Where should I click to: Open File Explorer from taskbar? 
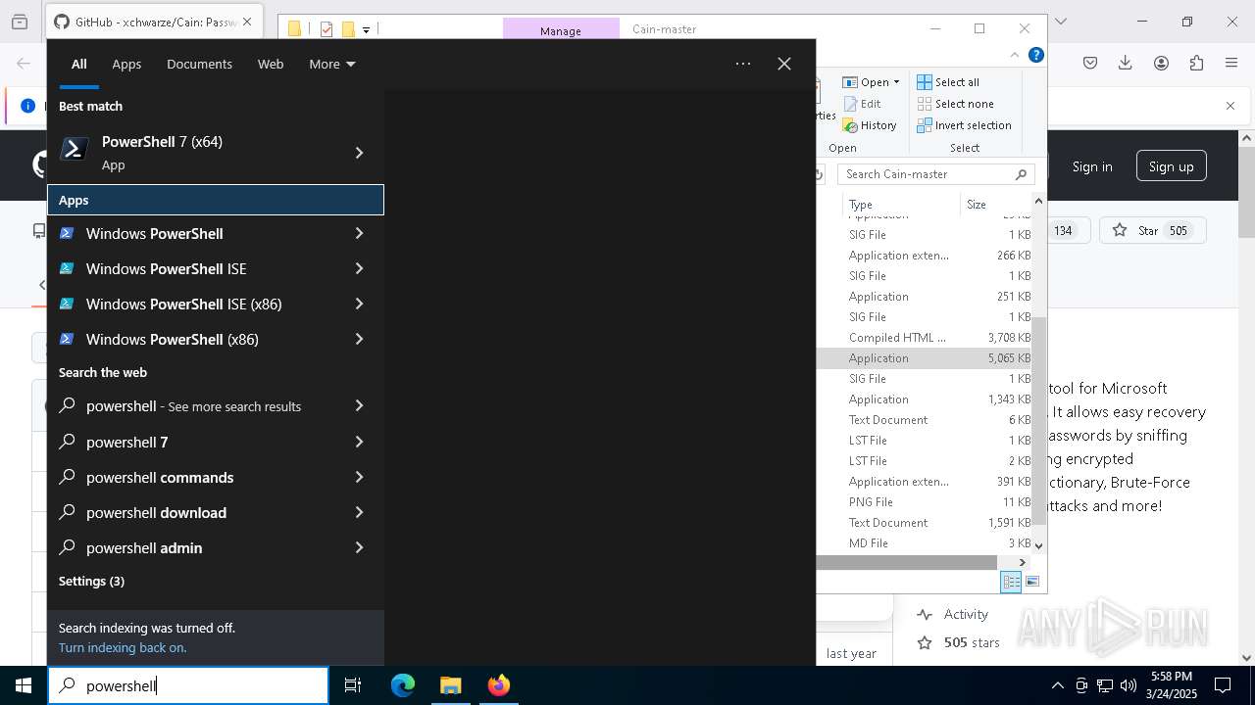[x=450, y=685]
